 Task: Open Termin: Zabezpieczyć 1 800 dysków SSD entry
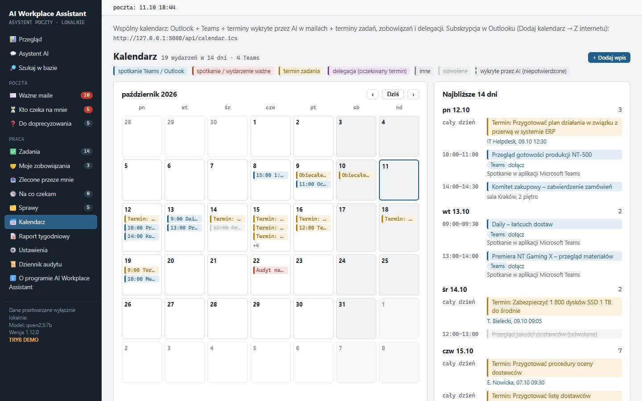click(x=554, y=307)
